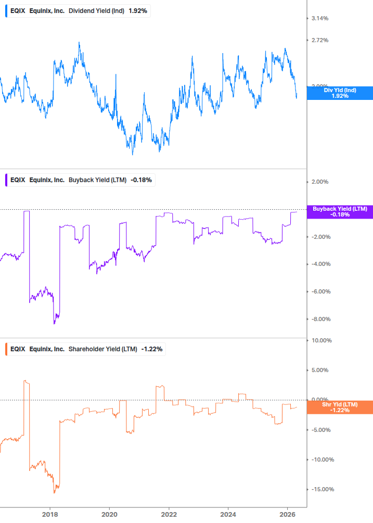
Task: Click the -1.22% value in Shareholder Yield legend
Action: coord(152,349)
